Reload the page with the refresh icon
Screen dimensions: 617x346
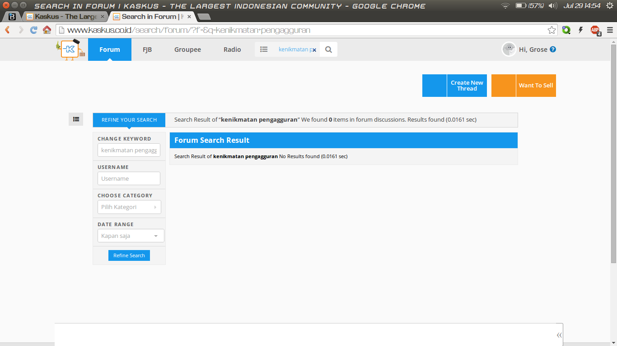33,30
